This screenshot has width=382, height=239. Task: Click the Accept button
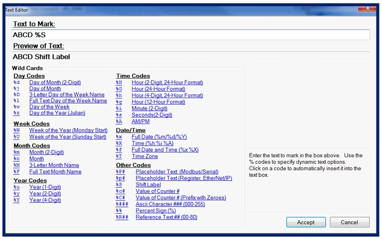click(305, 222)
